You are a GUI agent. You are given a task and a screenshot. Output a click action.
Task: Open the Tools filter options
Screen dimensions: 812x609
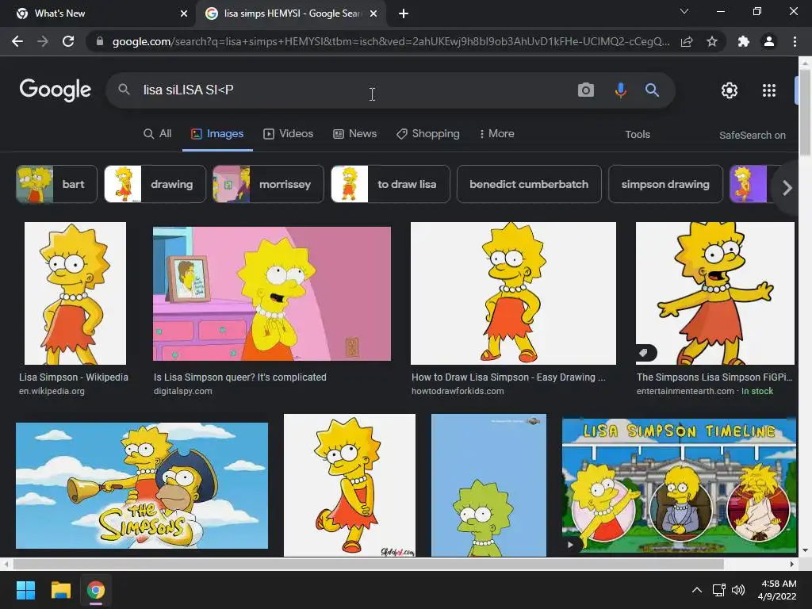637,134
